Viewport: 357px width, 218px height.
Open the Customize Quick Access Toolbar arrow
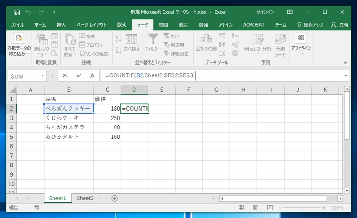coord(54,13)
